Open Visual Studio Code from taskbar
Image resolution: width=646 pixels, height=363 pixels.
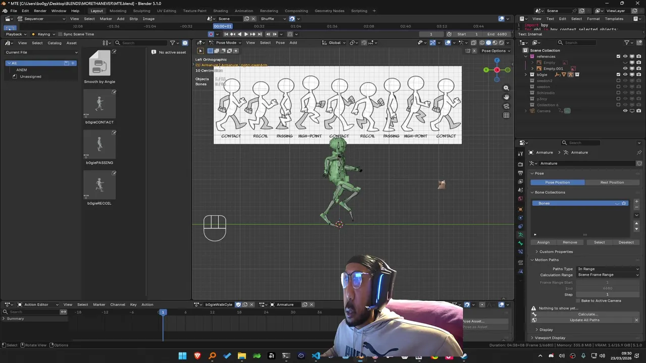tap(316, 356)
